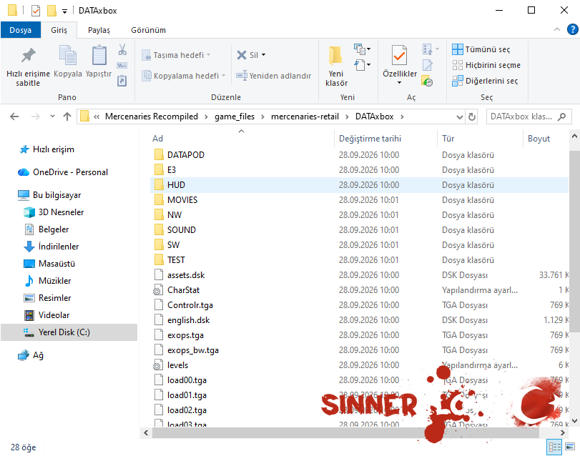Open the recent locations dropdown arrow
The width and height of the screenshot is (580, 456).
52,117
